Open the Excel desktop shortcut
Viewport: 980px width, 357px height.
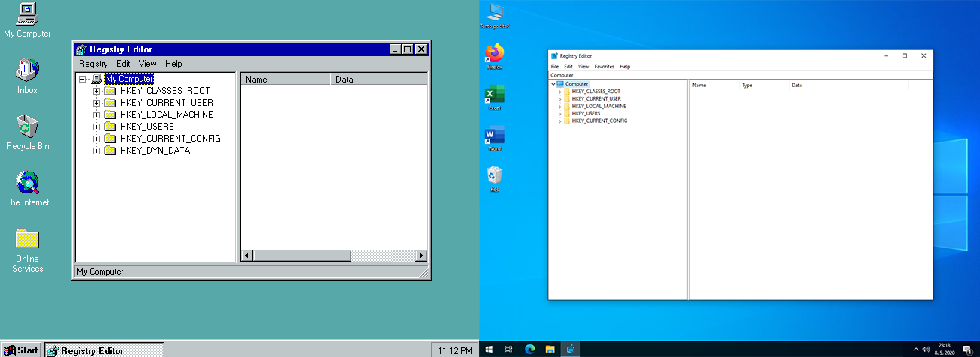[495, 94]
